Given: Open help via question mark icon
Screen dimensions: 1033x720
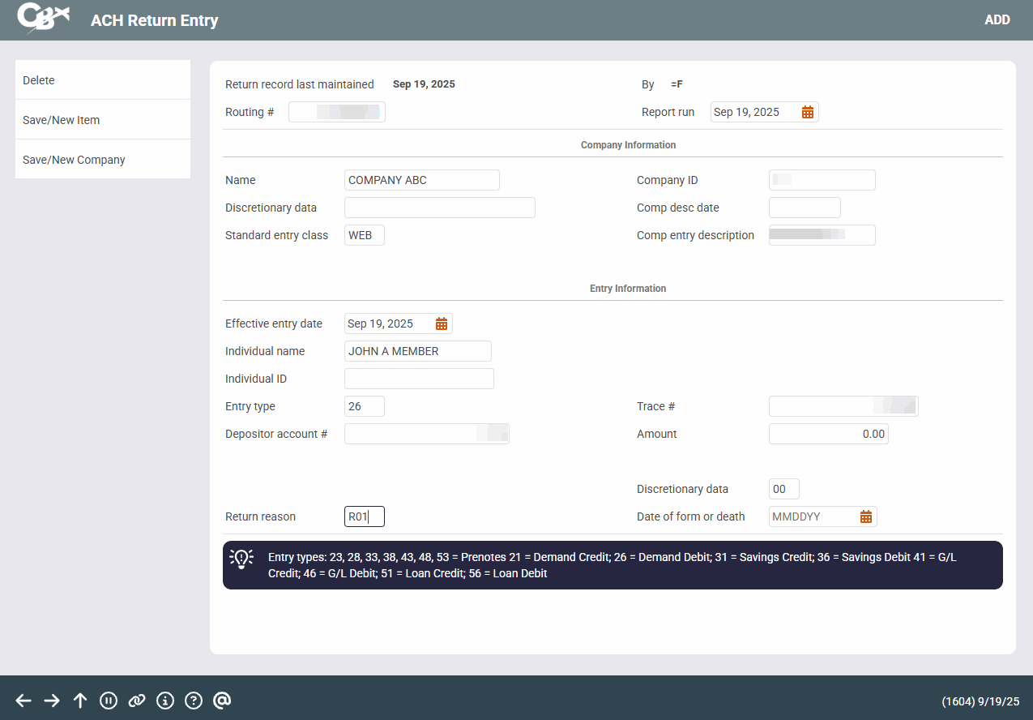Looking at the screenshot, I should tap(194, 701).
